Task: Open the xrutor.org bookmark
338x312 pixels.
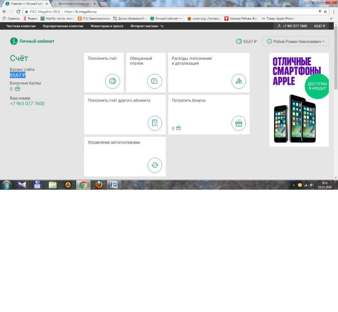Action: (x=204, y=18)
